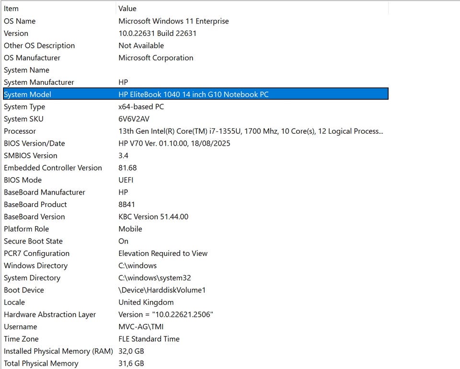Click the HP V70 Ver. 01.10.00 value
This screenshot has width=460, height=369.
click(174, 143)
